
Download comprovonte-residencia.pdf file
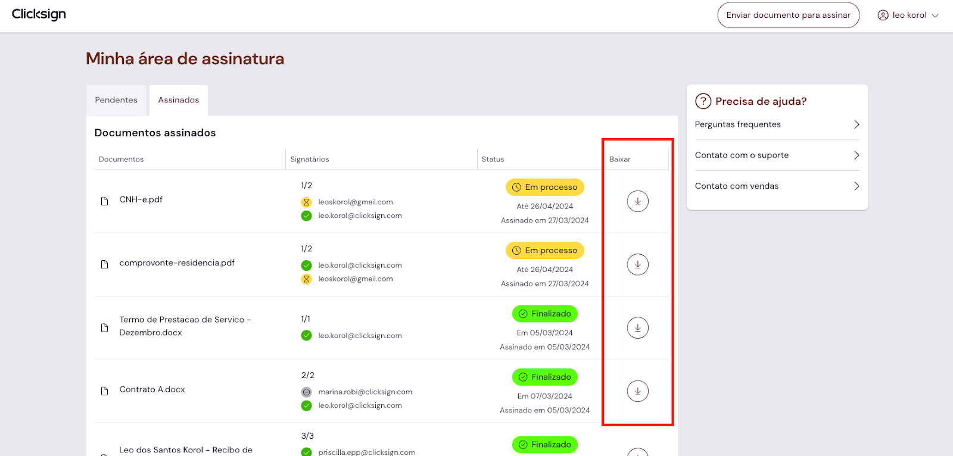[x=637, y=264]
